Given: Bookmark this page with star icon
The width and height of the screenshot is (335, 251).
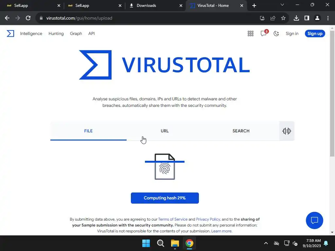Looking at the screenshot, I should (x=283, y=18).
